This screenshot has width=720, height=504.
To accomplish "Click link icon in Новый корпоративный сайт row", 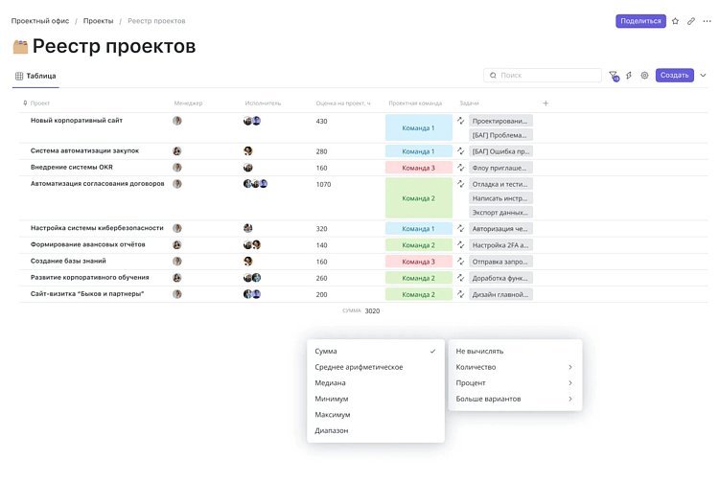I will [x=460, y=121].
